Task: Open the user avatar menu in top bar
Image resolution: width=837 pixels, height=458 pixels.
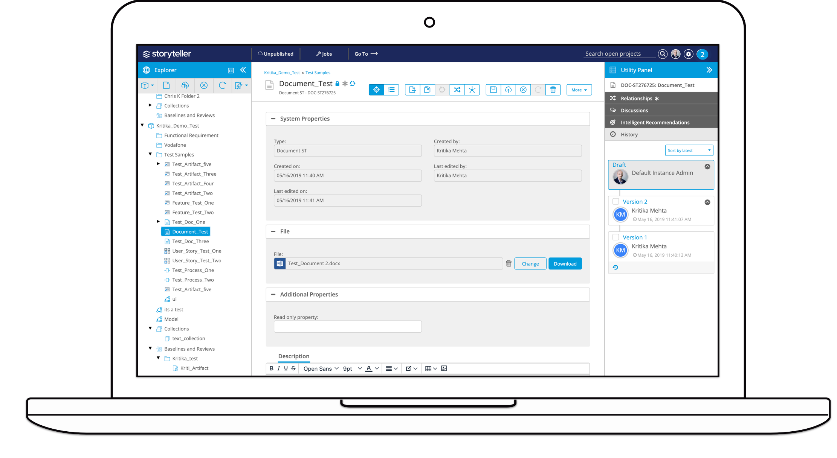Action: coord(676,54)
